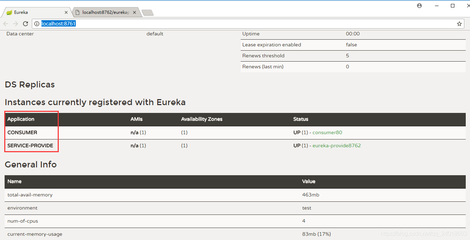Viewport: 470px width, 240px height.
Task: Close the Eureka tab
Action: tap(66, 12)
